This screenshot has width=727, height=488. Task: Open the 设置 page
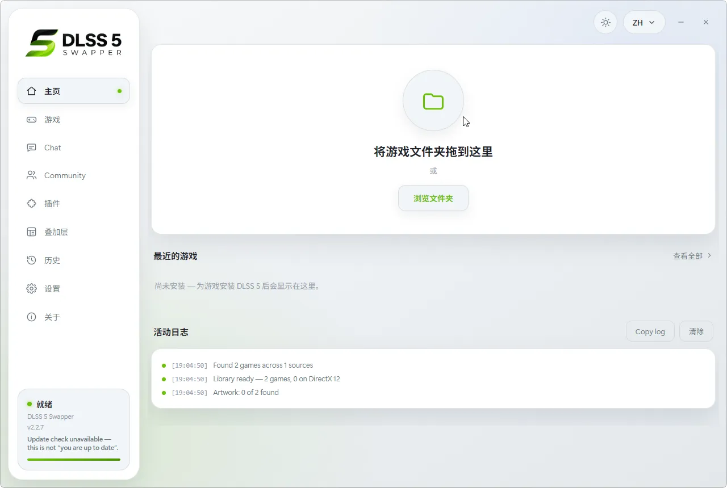[x=74, y=289]
